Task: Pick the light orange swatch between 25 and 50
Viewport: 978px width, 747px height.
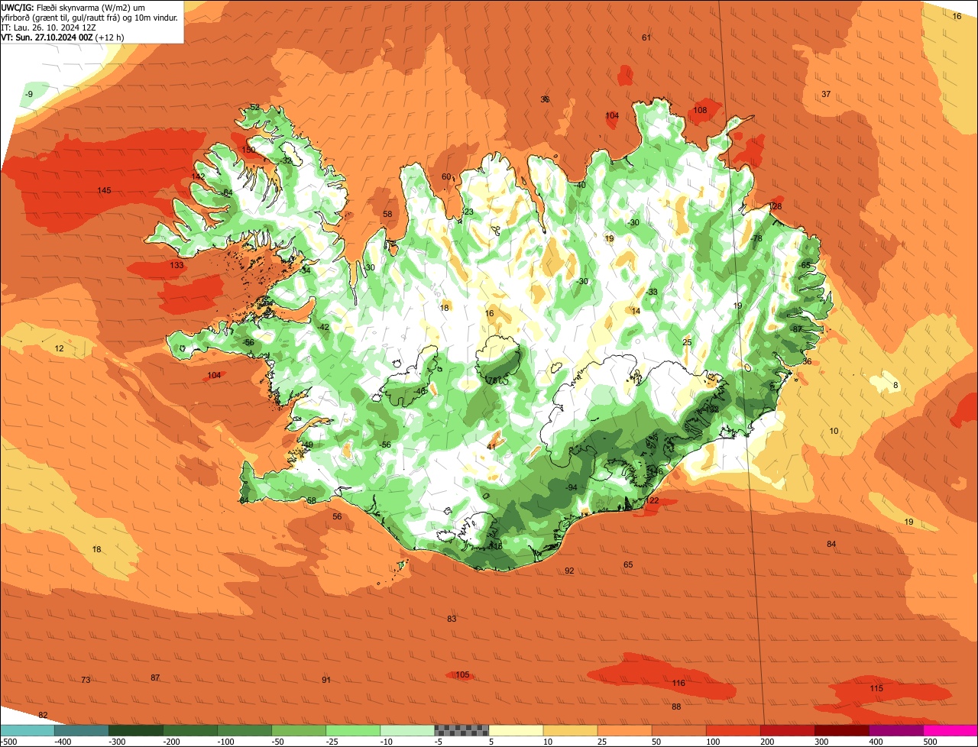Action: click(x=624, y=730)
